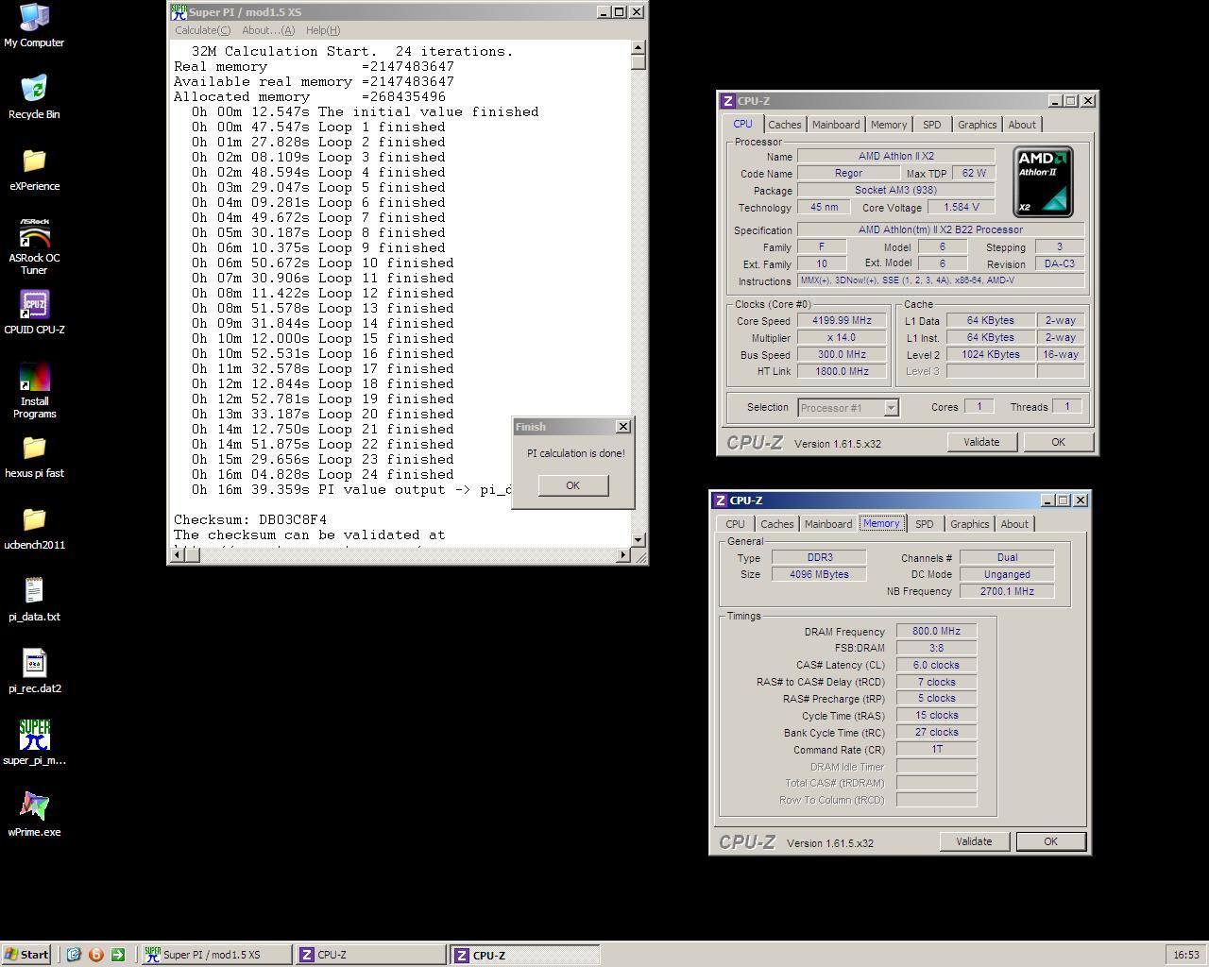Click the Loop 24 finished line

pyautogui.click(x=323, y=474)
